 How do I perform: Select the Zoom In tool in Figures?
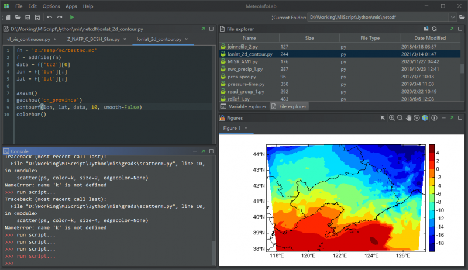392,117
